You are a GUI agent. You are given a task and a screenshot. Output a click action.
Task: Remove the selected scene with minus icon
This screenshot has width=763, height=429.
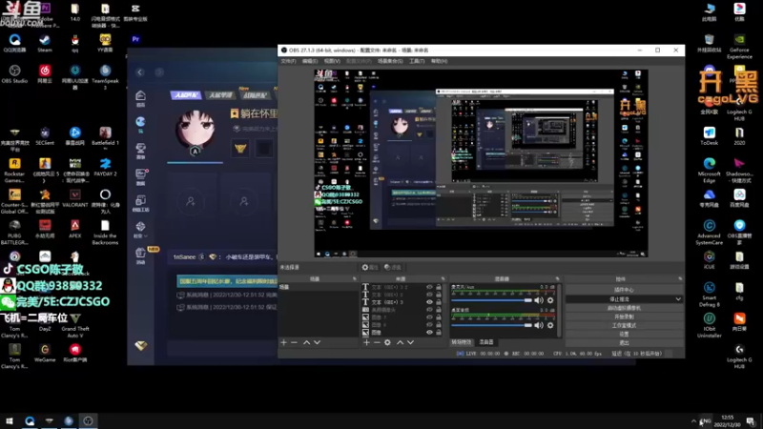point(294,342)
